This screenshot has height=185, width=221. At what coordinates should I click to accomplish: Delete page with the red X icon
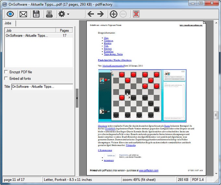point(136,14)
